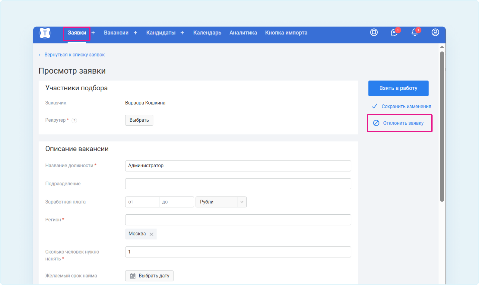Open the notifications bell icon
Image resolution: width=479 pixels, height=285 pixels.
[415, 32]
